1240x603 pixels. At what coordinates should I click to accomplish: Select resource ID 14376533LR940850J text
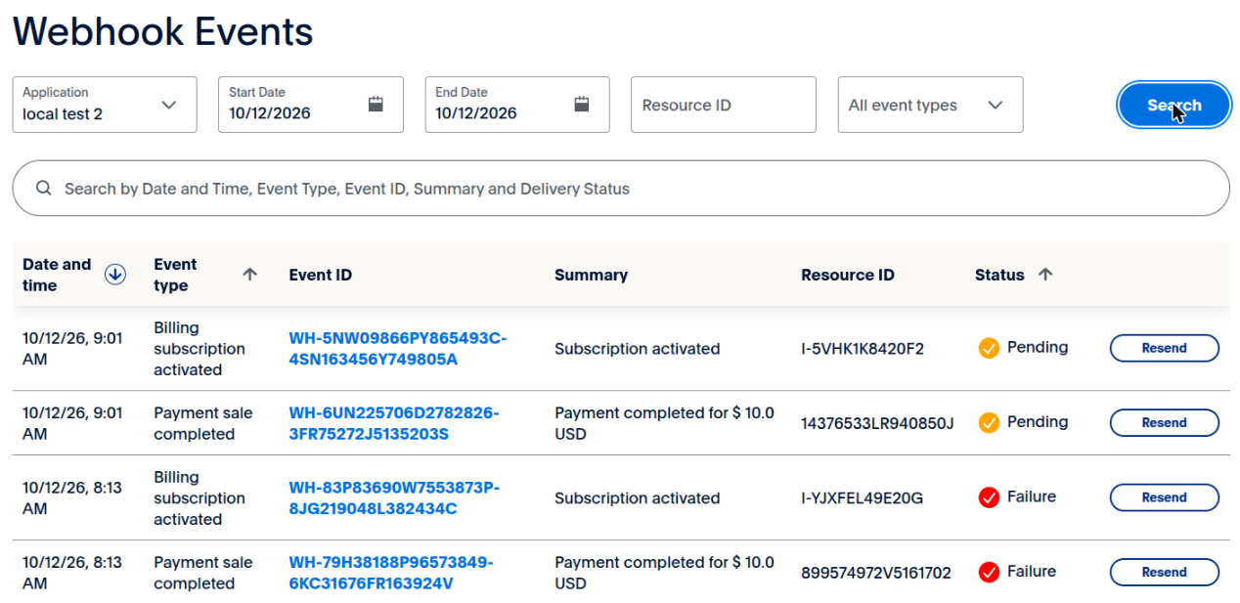(x=877, y=423)
